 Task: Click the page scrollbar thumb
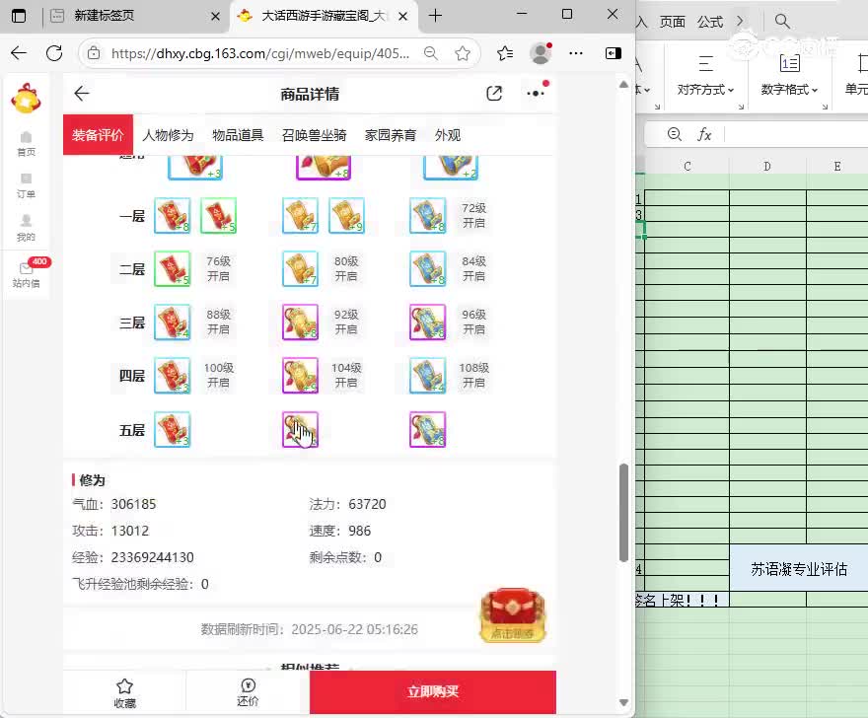[623, 513]
